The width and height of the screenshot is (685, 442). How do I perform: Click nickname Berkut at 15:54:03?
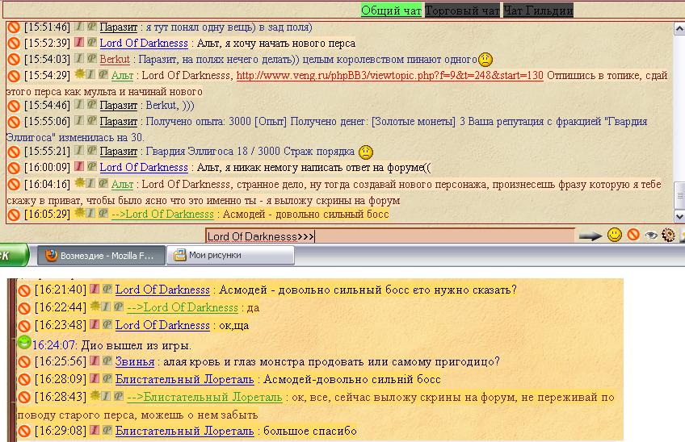pyautogui.click(x=115, y=60)
